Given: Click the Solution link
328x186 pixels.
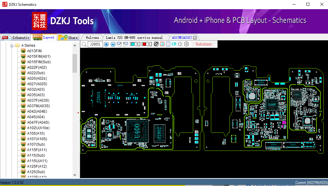Looking at the screenshot, I should coord(203,44).
